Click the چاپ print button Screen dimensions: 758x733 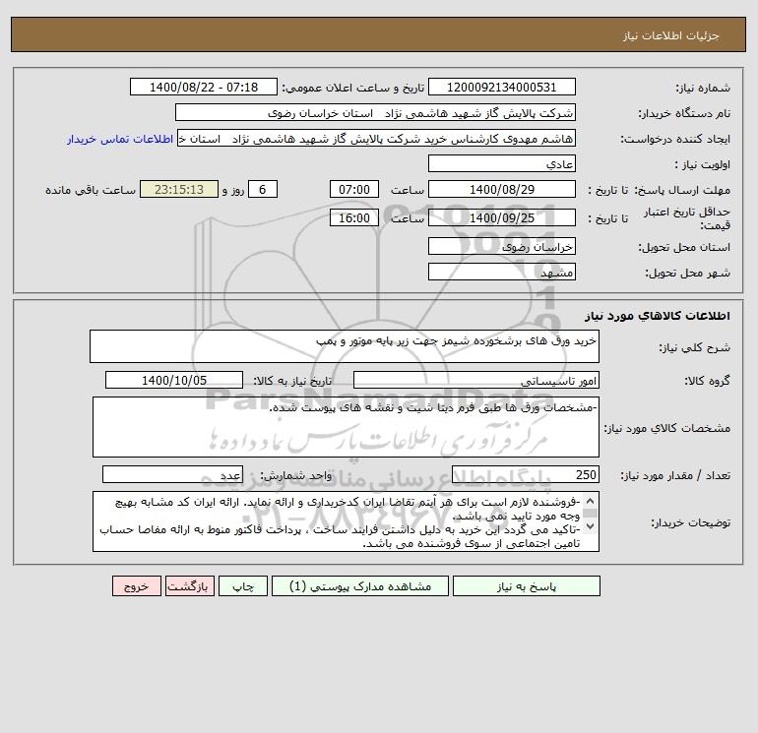pyautogui.click(x=243, y=586)
